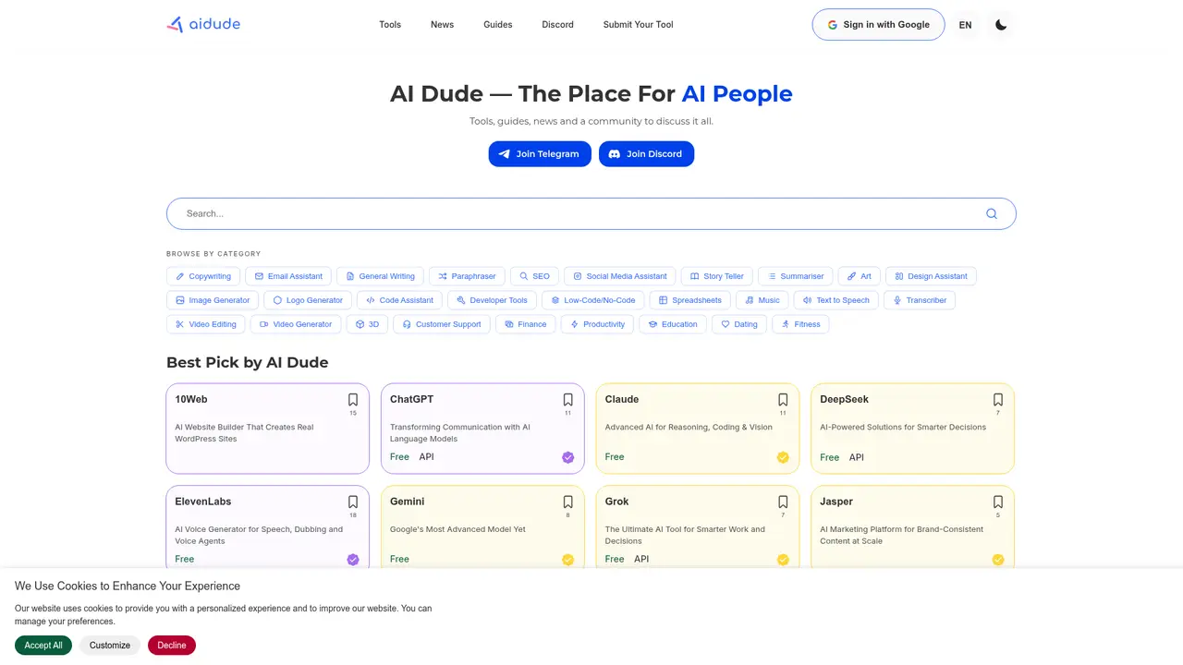Customize cookie preferences
Image resolution: width=1183 pixels, height=665 pixels.
pos(110,646)
